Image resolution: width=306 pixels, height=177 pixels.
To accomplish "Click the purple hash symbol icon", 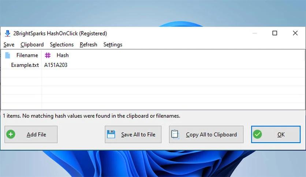I will (x=48, y=55).
